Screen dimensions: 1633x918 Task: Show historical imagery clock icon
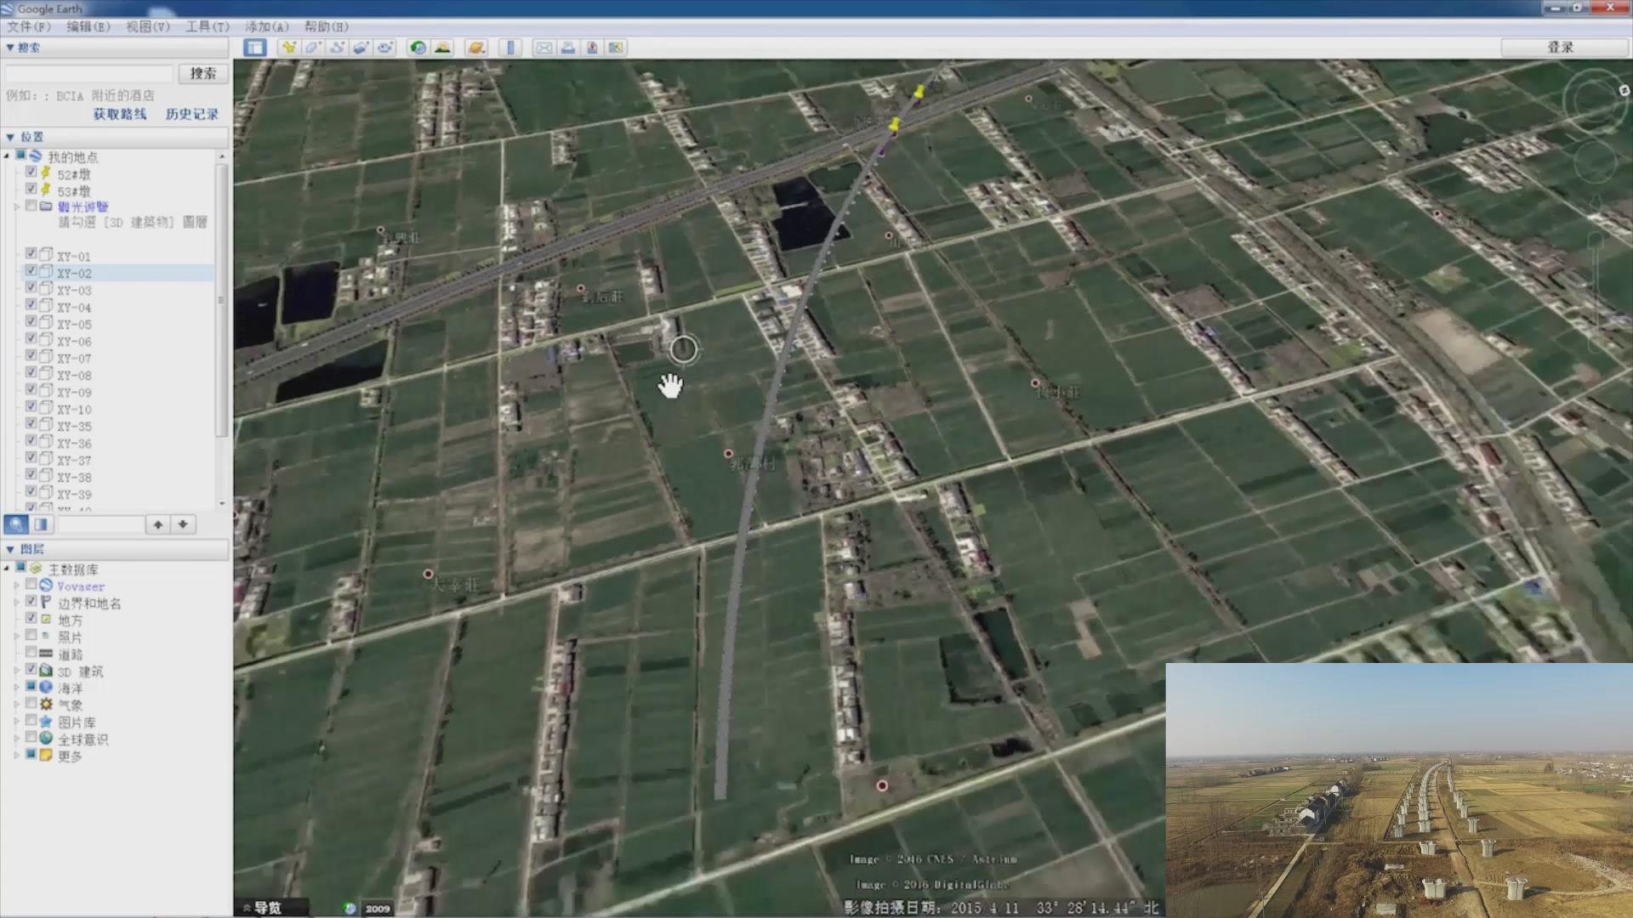pyautogui.click(x=418, y=48)
